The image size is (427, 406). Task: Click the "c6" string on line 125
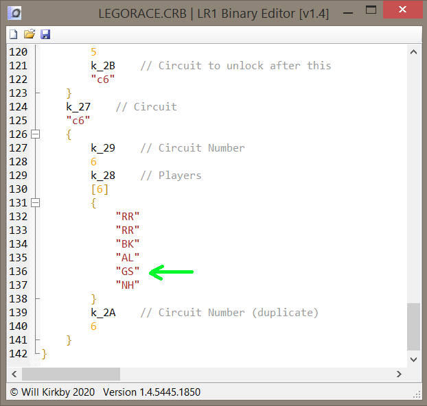point(78,121)
